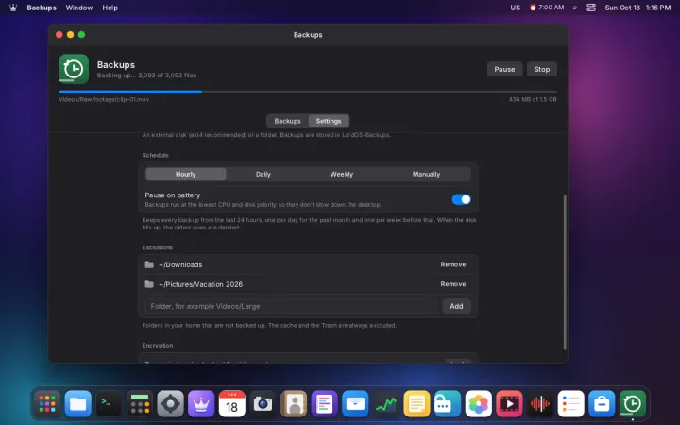The image size is (680, 425).
Task: Select the Hourly schedule option
Action: 186,174
